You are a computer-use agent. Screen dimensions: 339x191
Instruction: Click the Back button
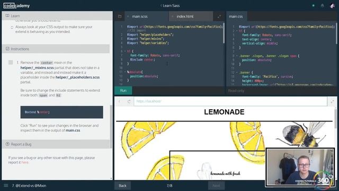click(x=122, y=186)
